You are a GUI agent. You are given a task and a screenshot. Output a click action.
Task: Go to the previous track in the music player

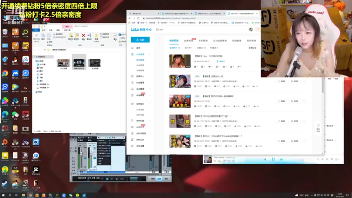[x=265, y=159]
